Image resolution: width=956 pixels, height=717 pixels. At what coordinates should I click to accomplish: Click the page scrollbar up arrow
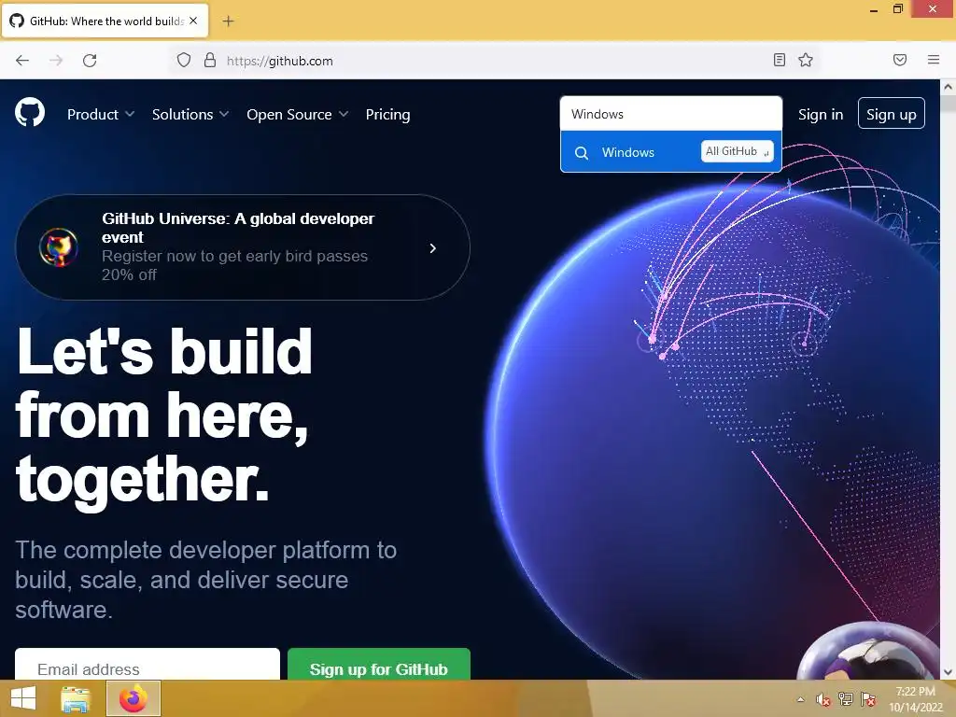[x=948, y=87]
